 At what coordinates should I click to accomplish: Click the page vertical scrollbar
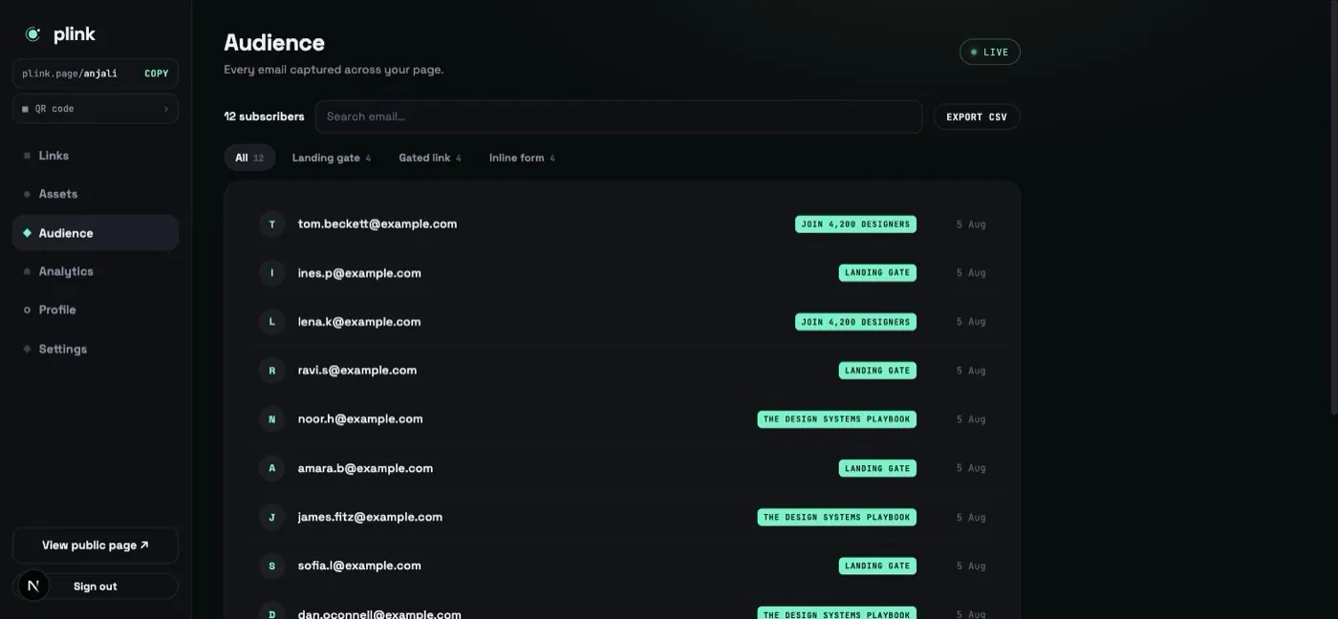[1334, 206]
